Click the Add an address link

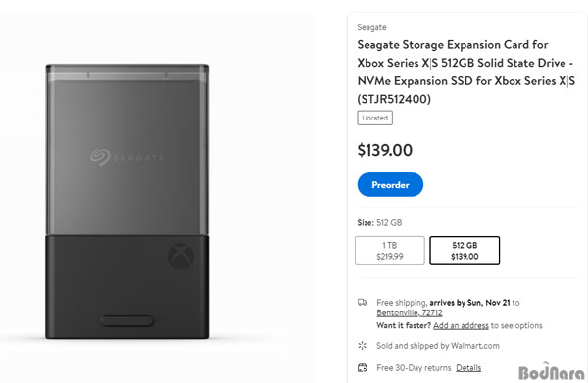point(461,325)
